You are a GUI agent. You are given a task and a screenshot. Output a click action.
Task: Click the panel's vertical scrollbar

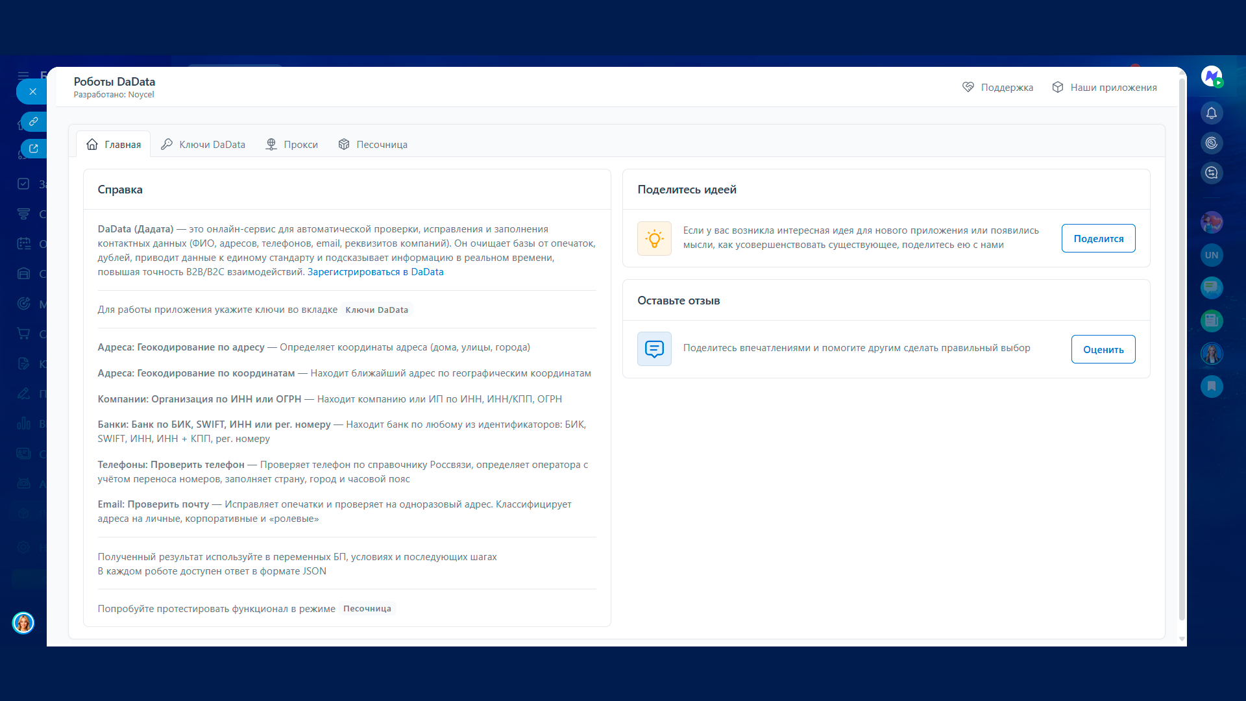1182,350
